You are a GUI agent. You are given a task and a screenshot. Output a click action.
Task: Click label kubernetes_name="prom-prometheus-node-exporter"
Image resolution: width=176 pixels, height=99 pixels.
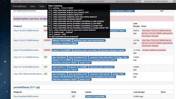(x=95, y=77)
